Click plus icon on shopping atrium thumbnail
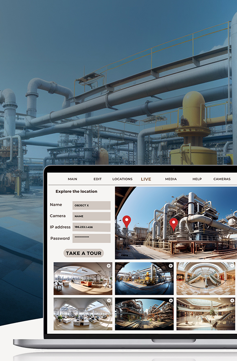 pyautogui.click(x=232, y=300)
